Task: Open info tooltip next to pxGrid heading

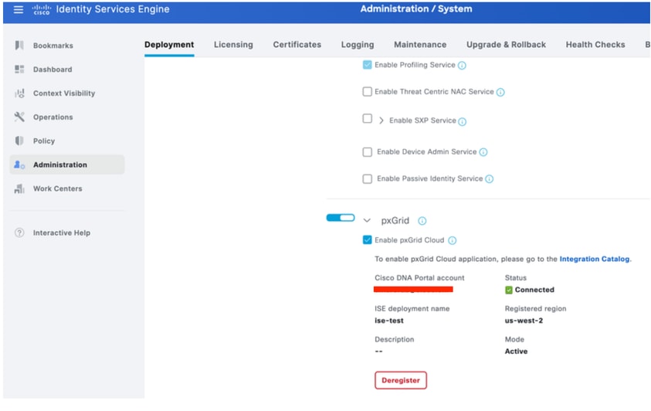Action: (x=422, y=221)
